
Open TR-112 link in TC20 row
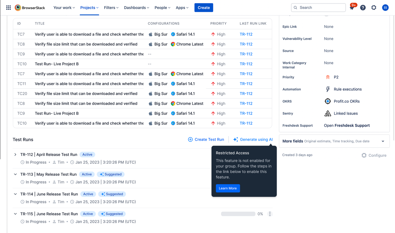(x=246, y=94)
